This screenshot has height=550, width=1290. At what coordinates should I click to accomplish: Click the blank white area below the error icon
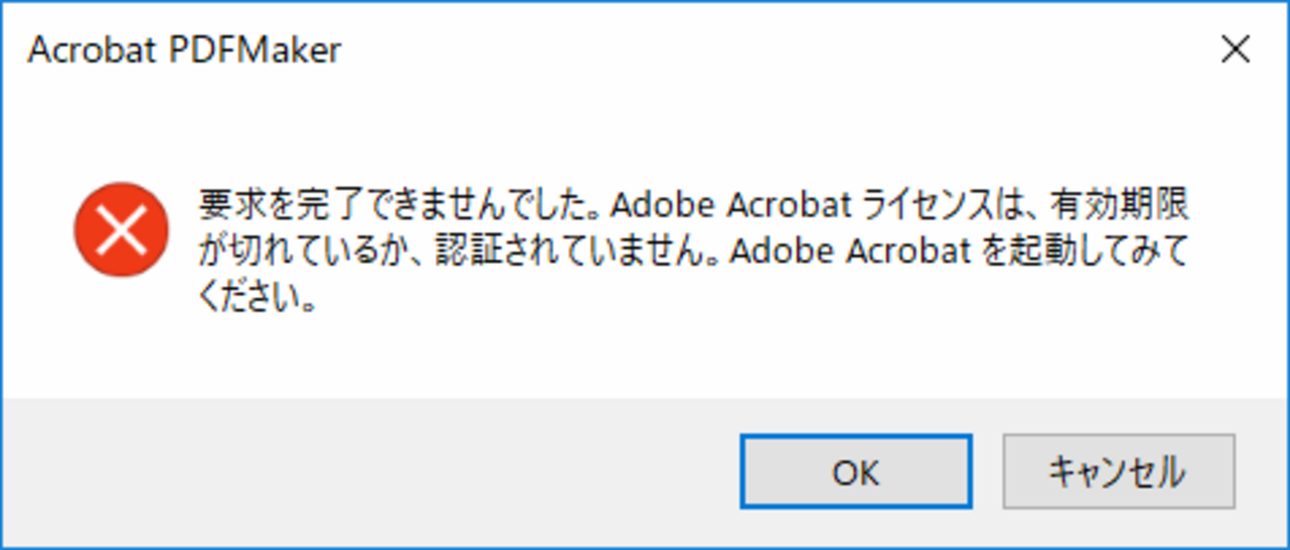pos(120,338)
